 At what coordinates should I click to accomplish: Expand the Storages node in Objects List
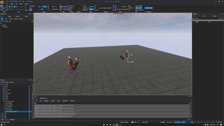click(2, 27)
